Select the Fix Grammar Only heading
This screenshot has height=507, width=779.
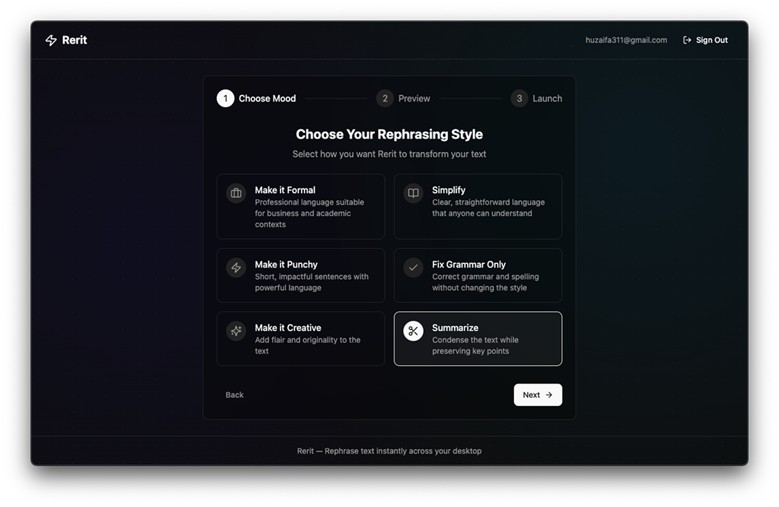469,265
